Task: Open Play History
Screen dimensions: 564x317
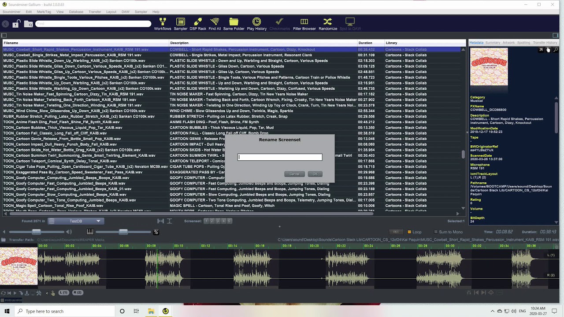Action: (256, 24)
